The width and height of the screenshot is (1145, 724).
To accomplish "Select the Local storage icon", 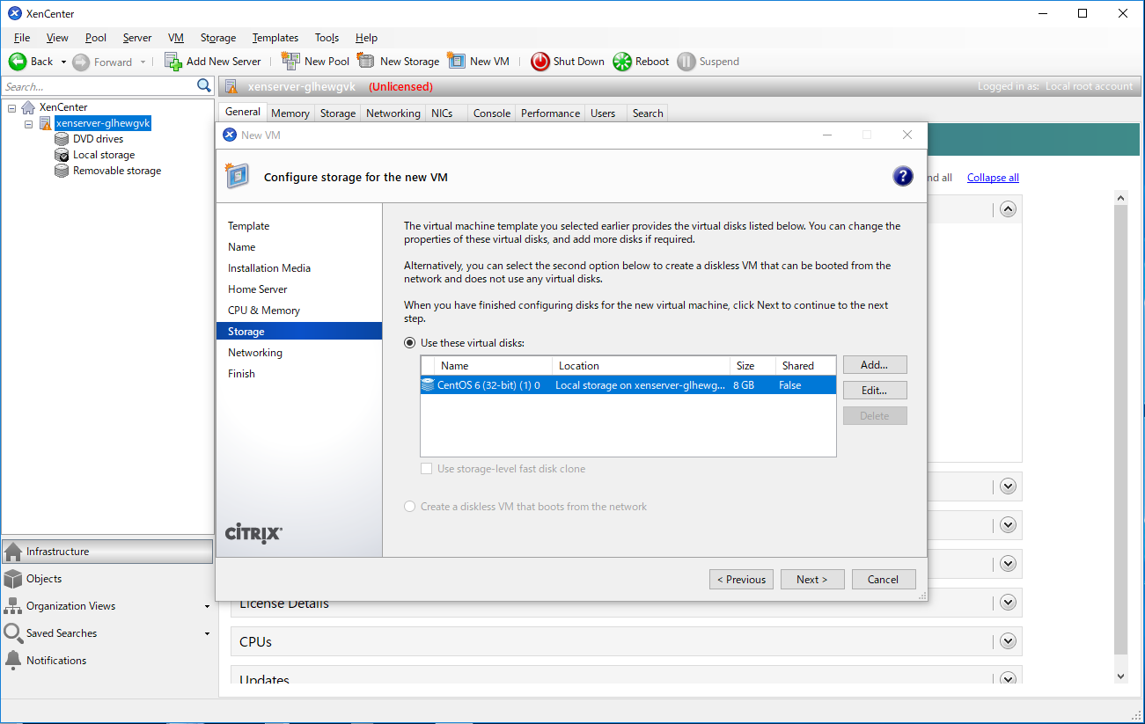I will click(x=62, y=155).
